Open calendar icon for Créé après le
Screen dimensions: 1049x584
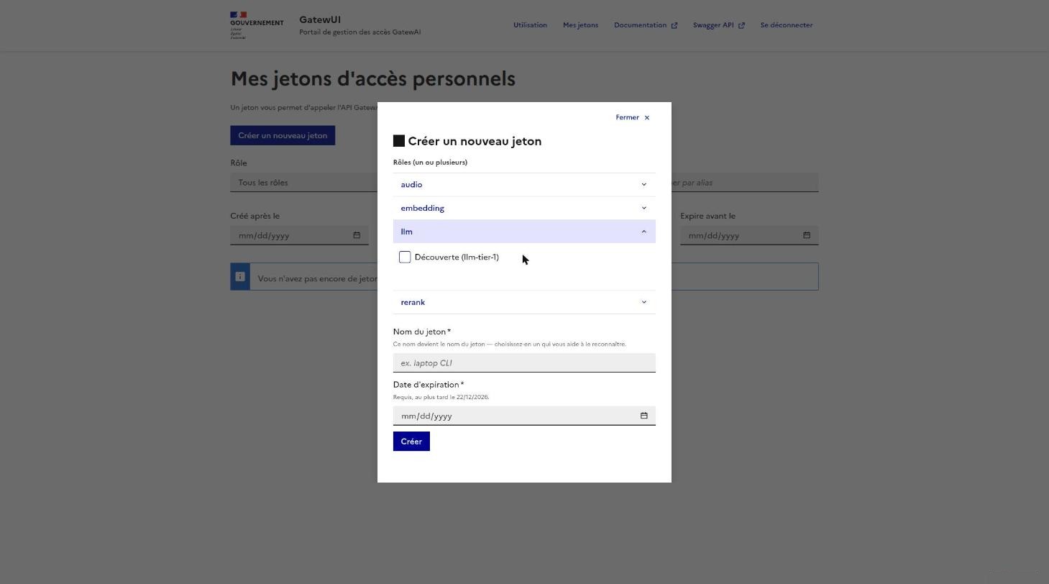(x=357, y=235)
